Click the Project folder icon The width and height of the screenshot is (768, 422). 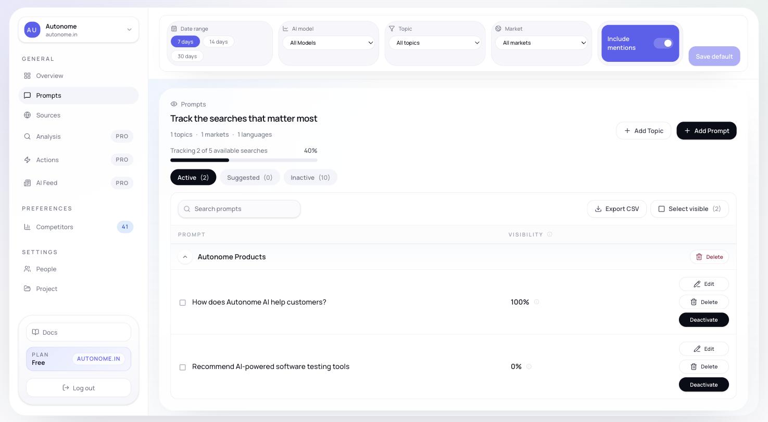27,289
